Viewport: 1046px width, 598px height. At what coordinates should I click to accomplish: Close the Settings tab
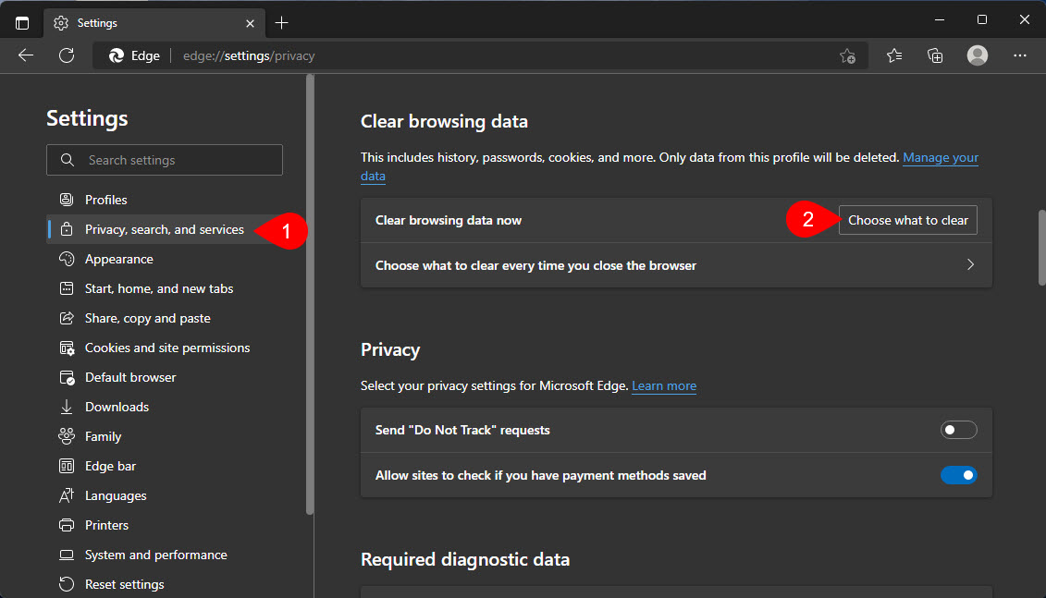(250, 23)
